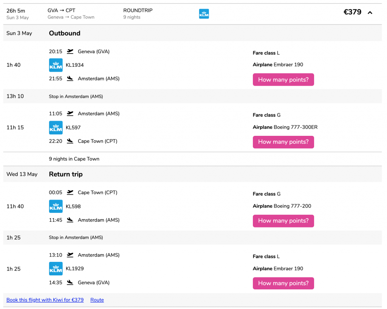Check points for Boeing 777-200 flight KL598

pos(283,221)
